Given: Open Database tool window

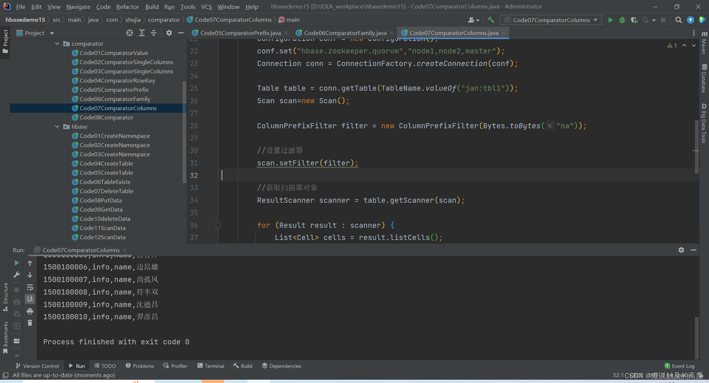Looking at the screenshot, I should pyautogui.click(x=704, y=79).
